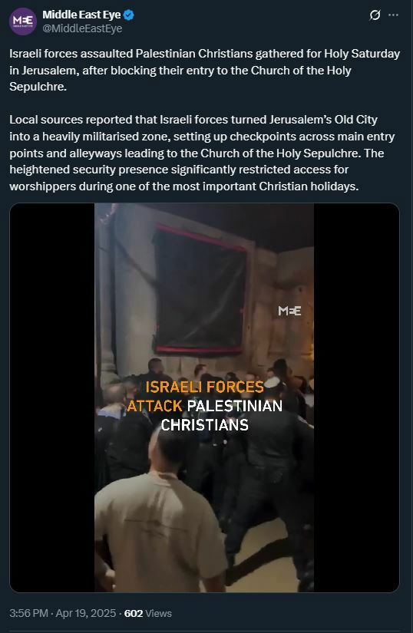
Task: Open the @MiddleEastEye handle link
Action: point(82,28)
